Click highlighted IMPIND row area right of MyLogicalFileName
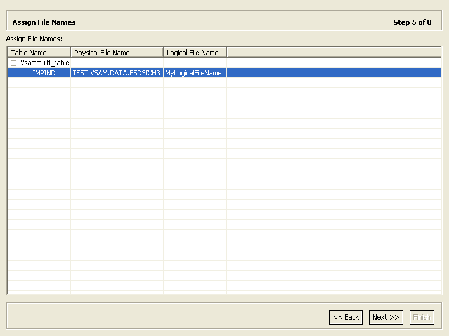This screenshot has height=336, width=449. pos(334,74)
